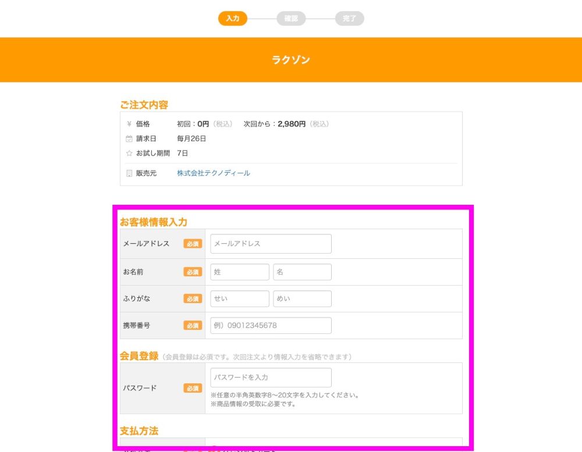Viewport: 582px width, 452px height.
Task: Click the 必須 badge for パスワード
Action: 193,388
